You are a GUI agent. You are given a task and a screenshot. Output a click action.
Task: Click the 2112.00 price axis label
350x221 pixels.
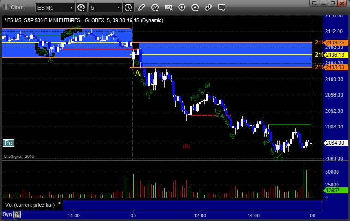point(334,31)
